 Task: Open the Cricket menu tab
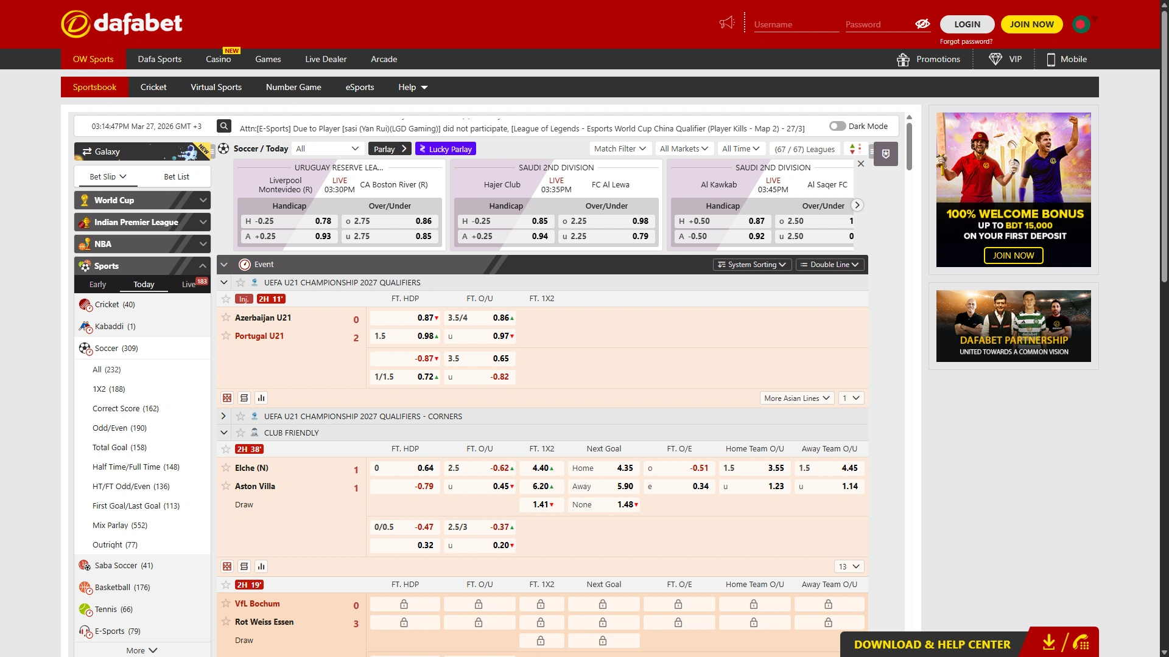(x=153, y=87)
